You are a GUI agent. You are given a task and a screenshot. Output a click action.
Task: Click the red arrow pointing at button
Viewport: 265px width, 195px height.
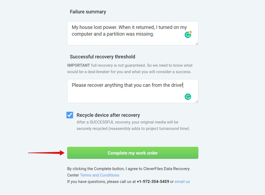46,153
